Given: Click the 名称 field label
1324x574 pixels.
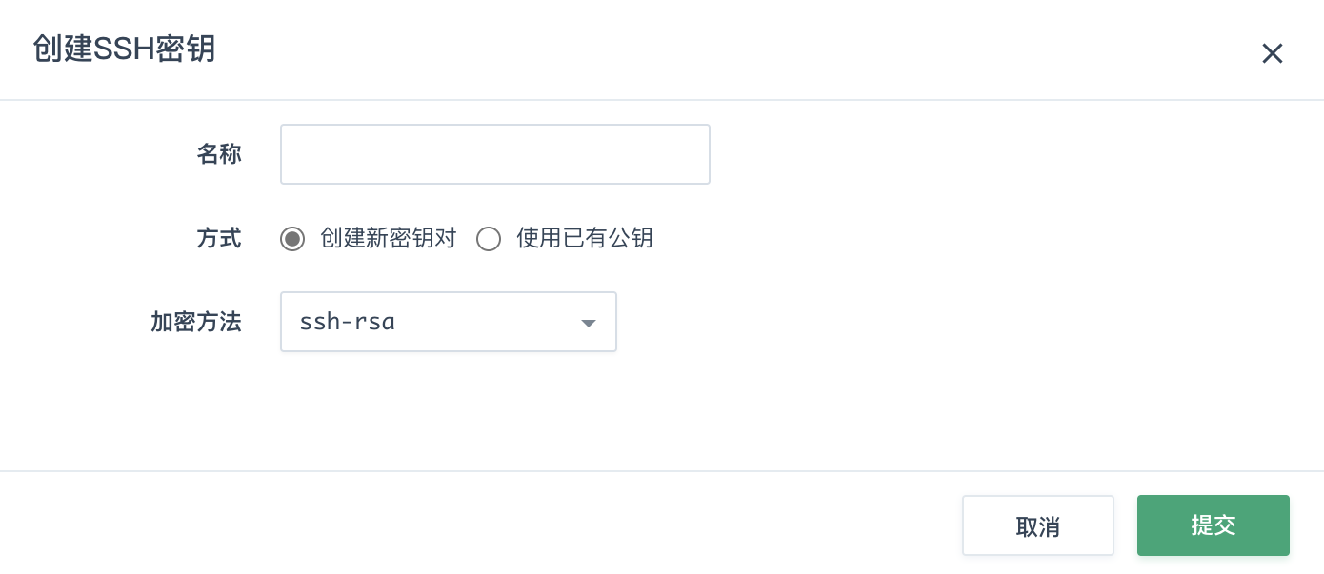Looking at the screenshot, I should click(219, 154).
